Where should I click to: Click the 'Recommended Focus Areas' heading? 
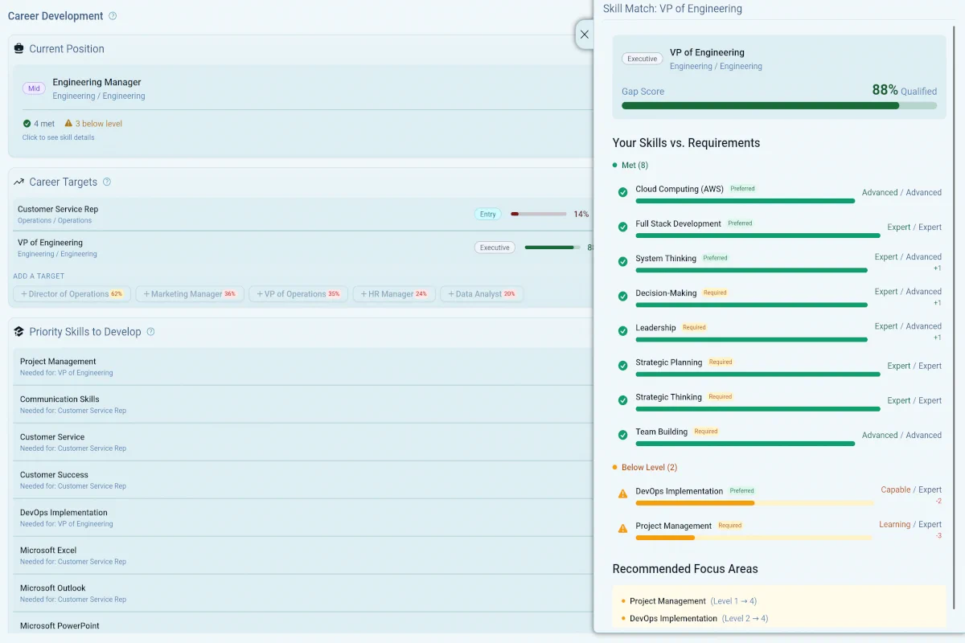coord(685,569)
